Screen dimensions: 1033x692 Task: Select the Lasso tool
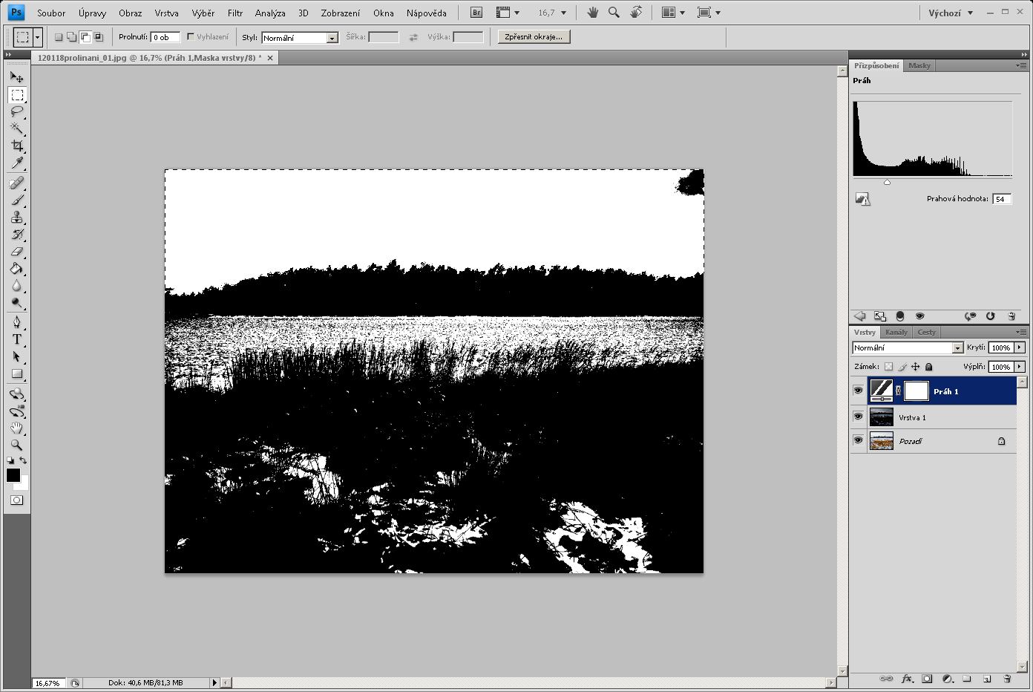(17, 111)
